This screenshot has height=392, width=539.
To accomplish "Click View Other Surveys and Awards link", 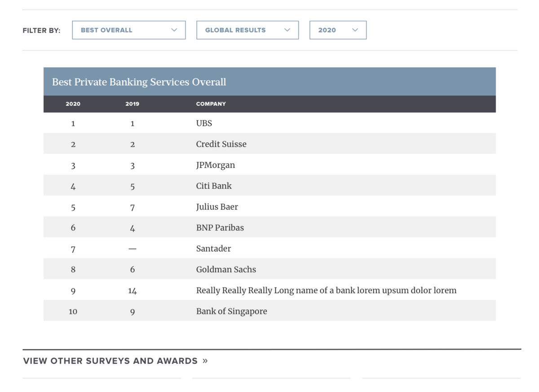I will tap(115, 361).
